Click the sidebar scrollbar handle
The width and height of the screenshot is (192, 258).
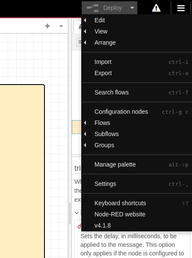70,213
